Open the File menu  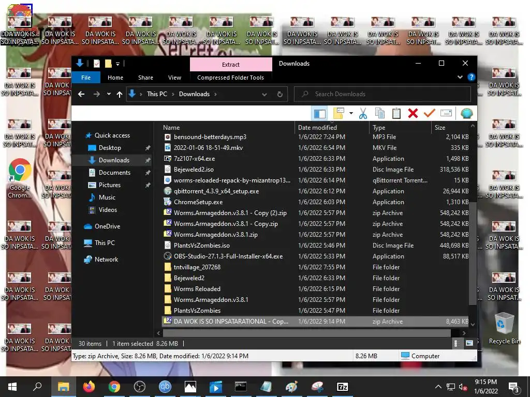click(86, 78)
